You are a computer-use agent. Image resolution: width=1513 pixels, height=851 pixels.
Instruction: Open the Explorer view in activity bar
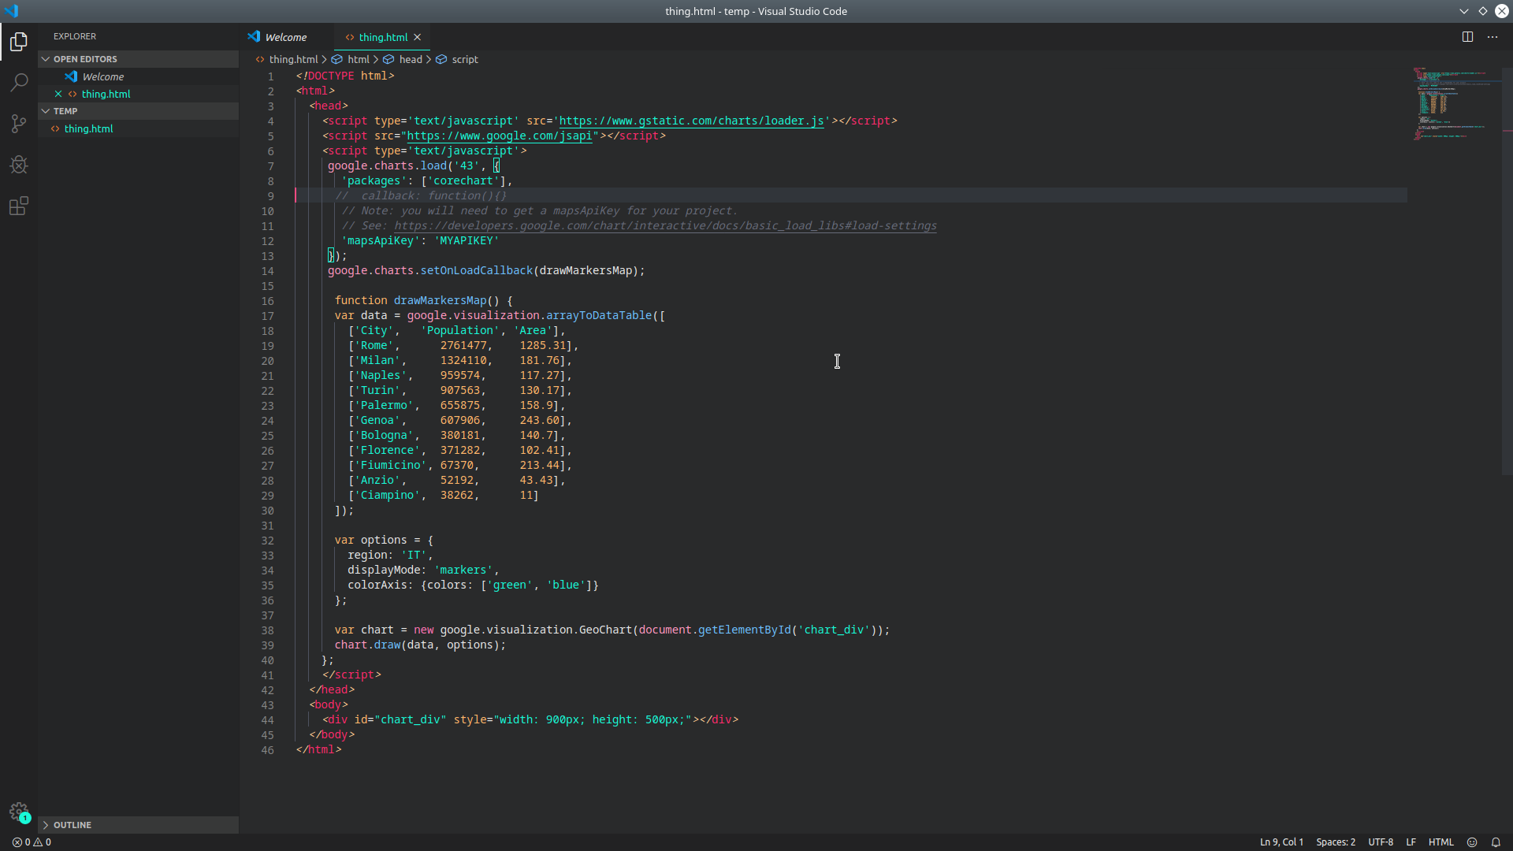point(19,41)
